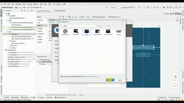Viewport: 184px width, 103px height.
Task: Select the Containers palette category
Action: [x=41, y=34]
